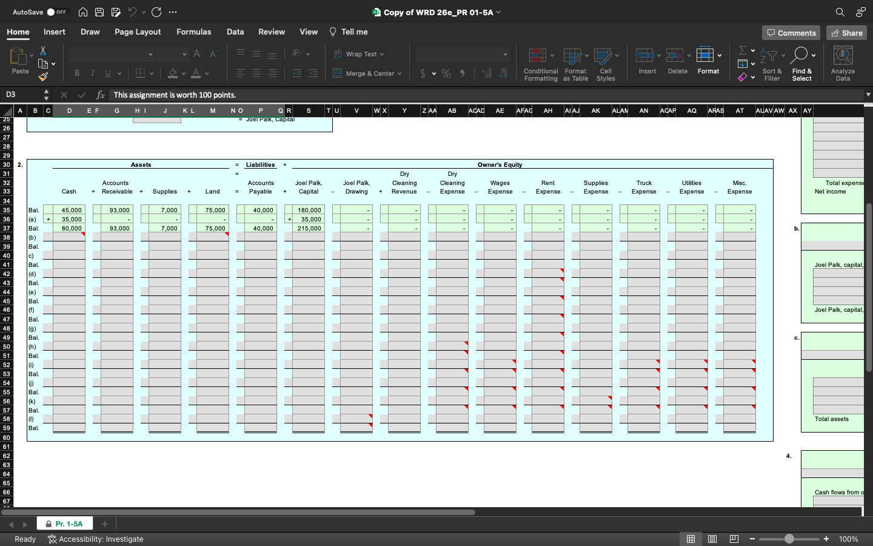The image size is (873, 546).
Task: Open the font name dropdown
Action: click(x=150, y=55)
